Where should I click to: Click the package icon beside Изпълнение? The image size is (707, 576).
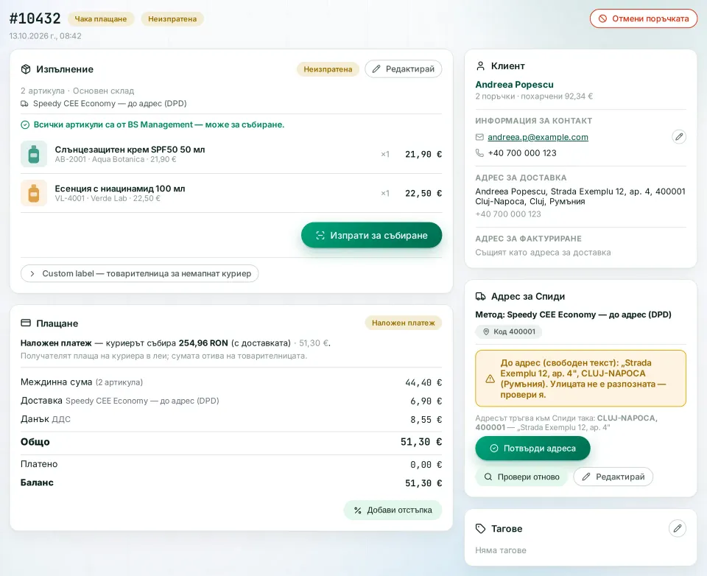click(26, 69)
